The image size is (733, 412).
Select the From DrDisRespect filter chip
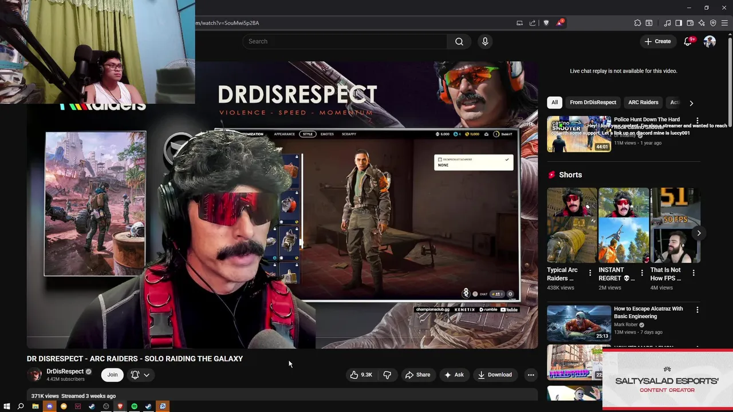(x=593, y=102)
